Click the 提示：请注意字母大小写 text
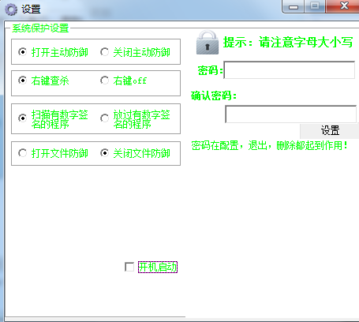This screenshot has width=359, height=322. point(288,42)
